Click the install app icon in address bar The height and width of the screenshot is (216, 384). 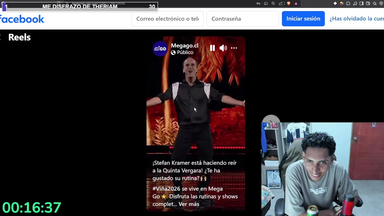266,4
